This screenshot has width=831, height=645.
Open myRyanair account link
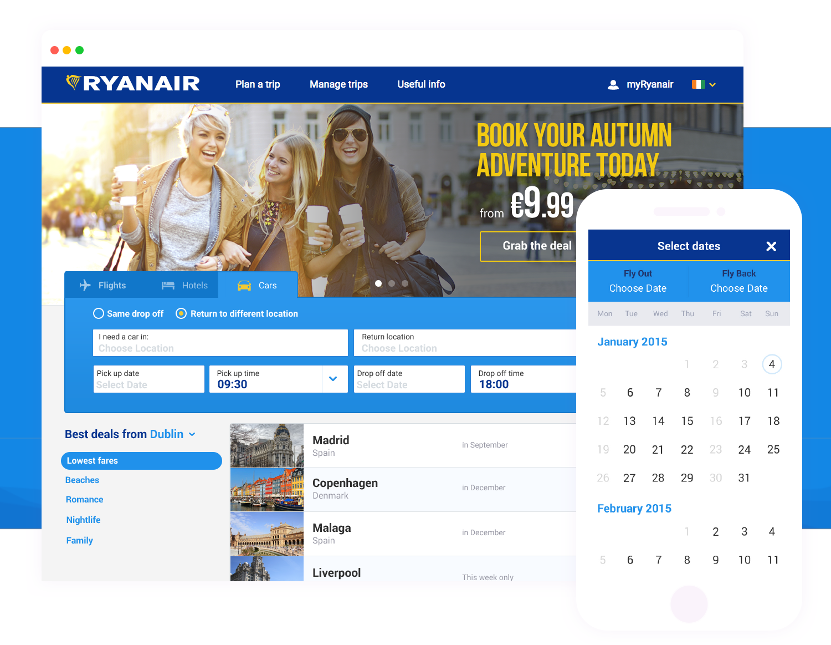click(650, 84)
